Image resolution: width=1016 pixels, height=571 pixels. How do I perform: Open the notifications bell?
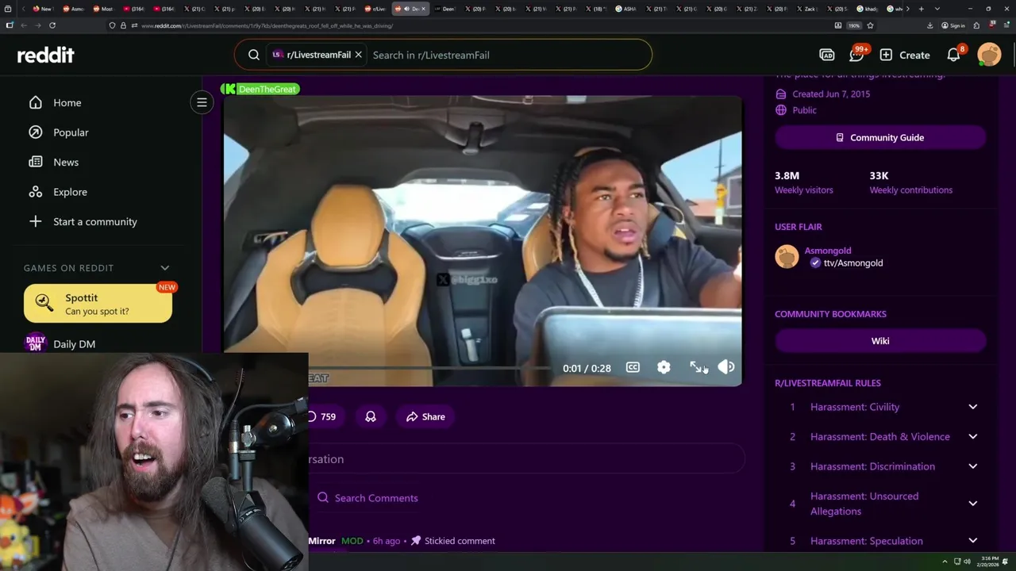(x=954, y=55)
